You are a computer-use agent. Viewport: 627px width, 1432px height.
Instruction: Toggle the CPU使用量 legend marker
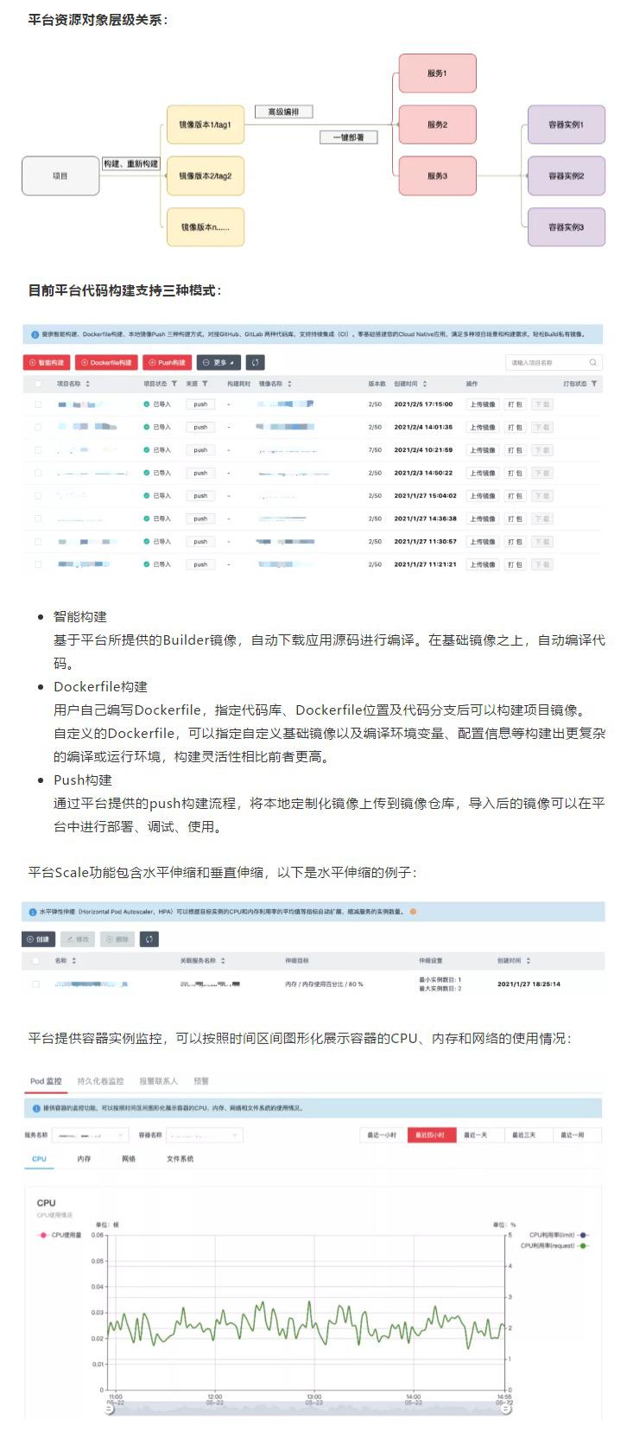(x=43, y=1235)
